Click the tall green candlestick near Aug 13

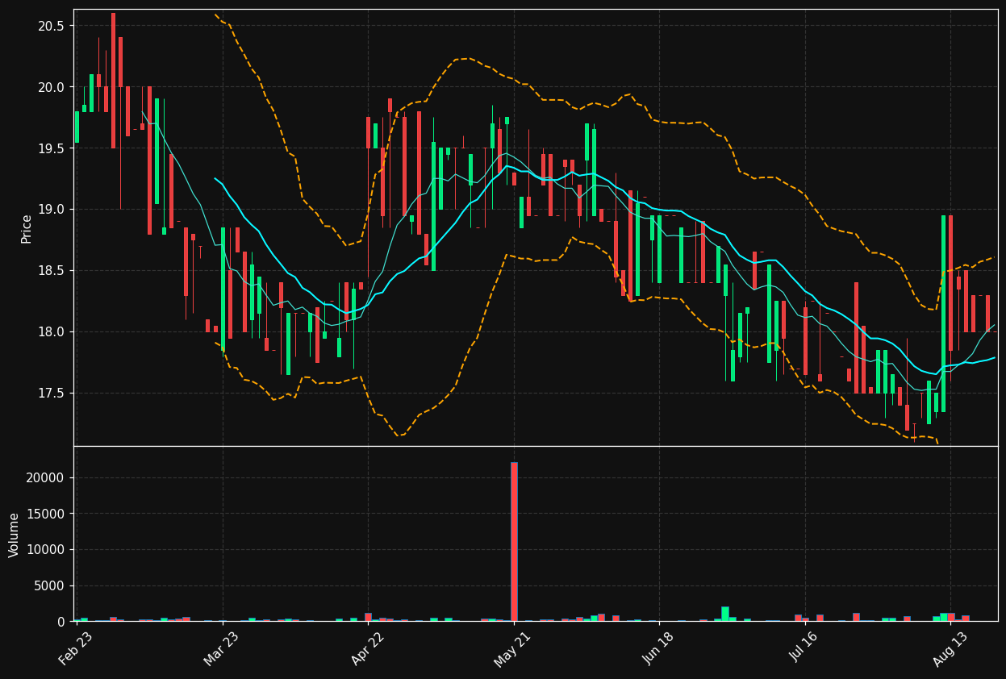pyautogui.click(x=943, y=314)
